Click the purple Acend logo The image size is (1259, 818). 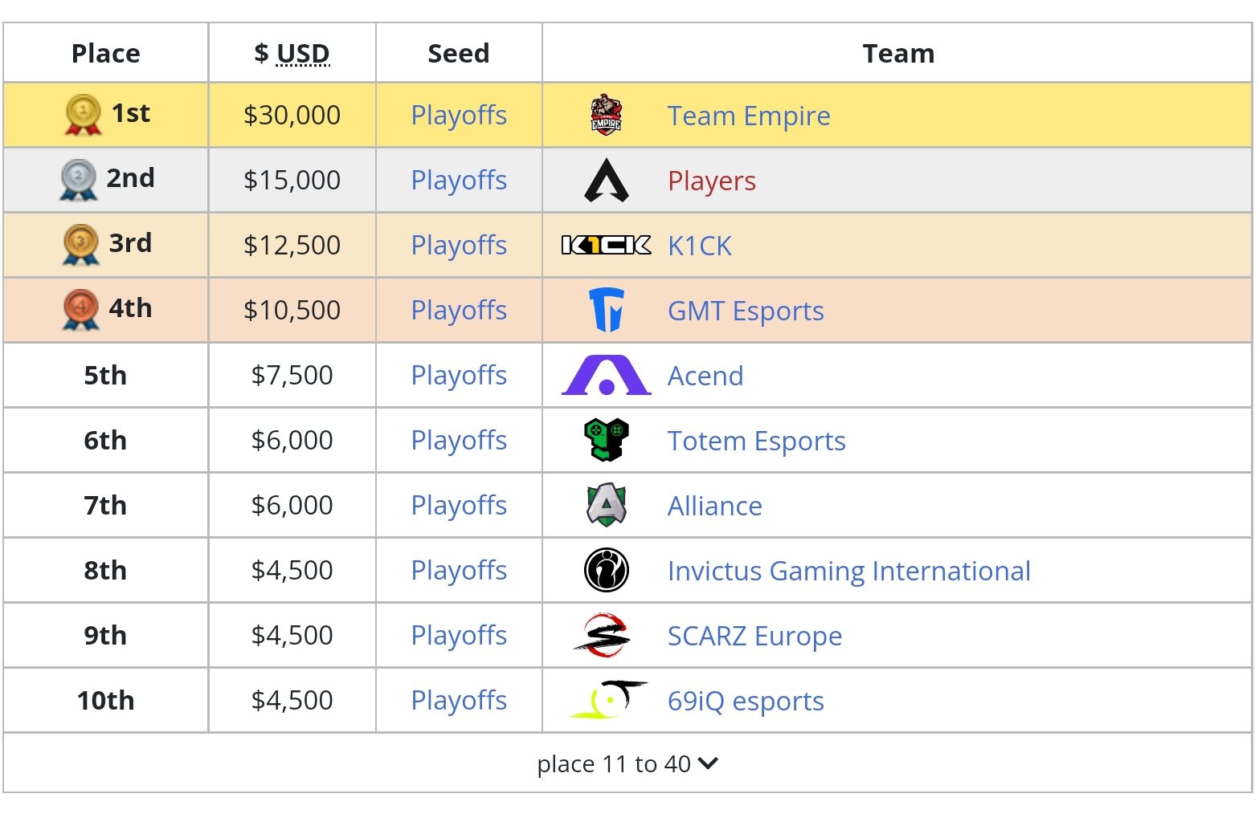[x=606, y=375]
